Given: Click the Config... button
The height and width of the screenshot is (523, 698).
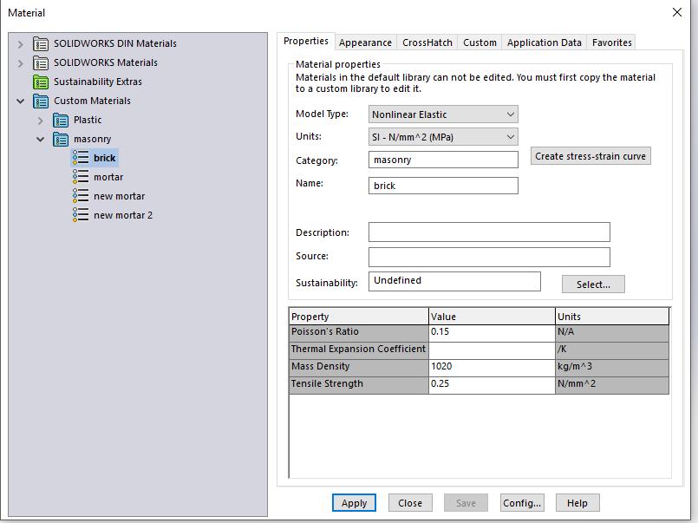Looking at the screenshot, I should click(522, 503).
